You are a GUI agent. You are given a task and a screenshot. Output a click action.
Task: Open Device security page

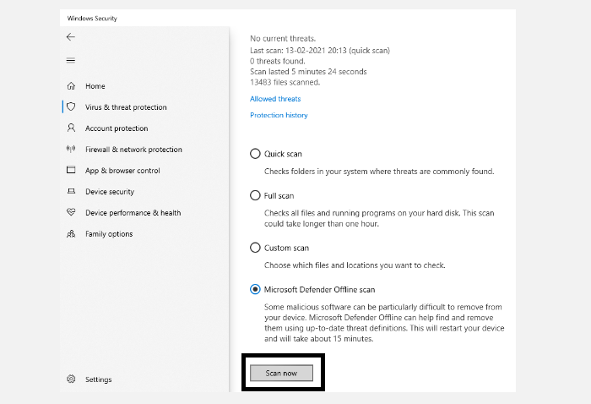110,192
